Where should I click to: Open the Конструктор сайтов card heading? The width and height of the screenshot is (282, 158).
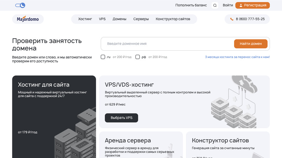(x=220, y=140)
